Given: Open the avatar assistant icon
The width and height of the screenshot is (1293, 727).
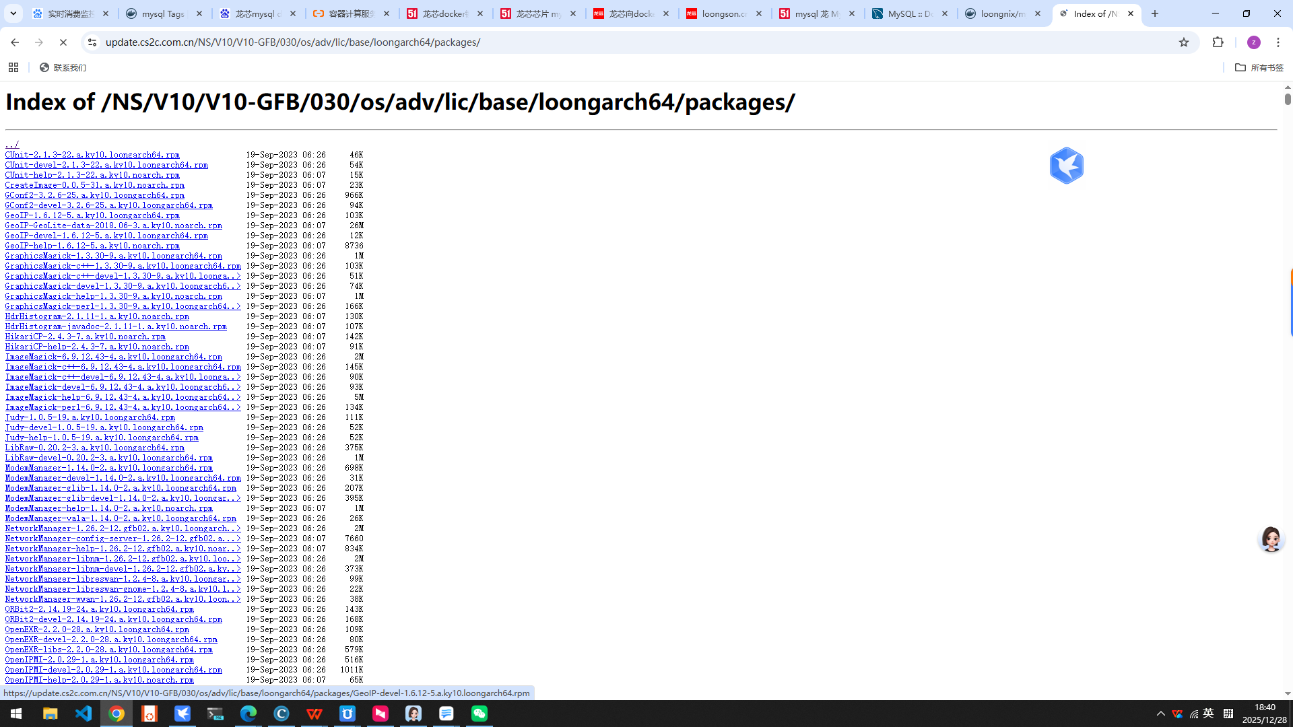Looking at the screenshot, I should pyautogui.click(x=1271, y=539).
